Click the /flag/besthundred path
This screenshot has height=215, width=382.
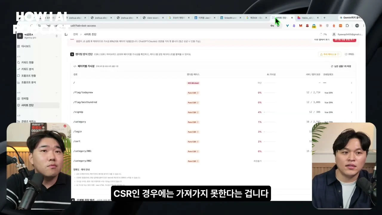tap(85, 102)
